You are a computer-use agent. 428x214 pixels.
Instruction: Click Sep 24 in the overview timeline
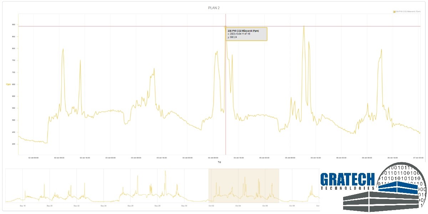pos(103,206)
